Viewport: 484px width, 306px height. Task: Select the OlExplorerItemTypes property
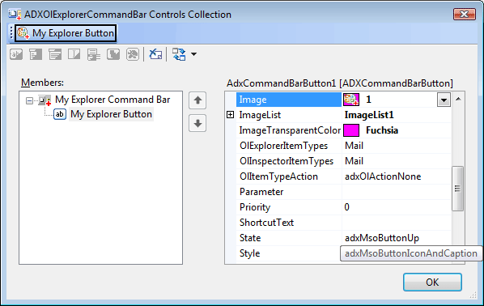pyautogui.click(x=283, y=146)
